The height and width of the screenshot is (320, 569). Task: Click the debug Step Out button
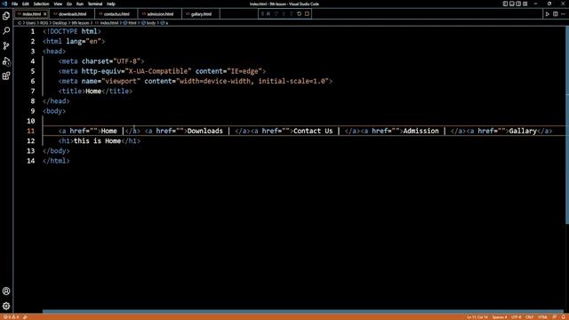click(292, 14)
